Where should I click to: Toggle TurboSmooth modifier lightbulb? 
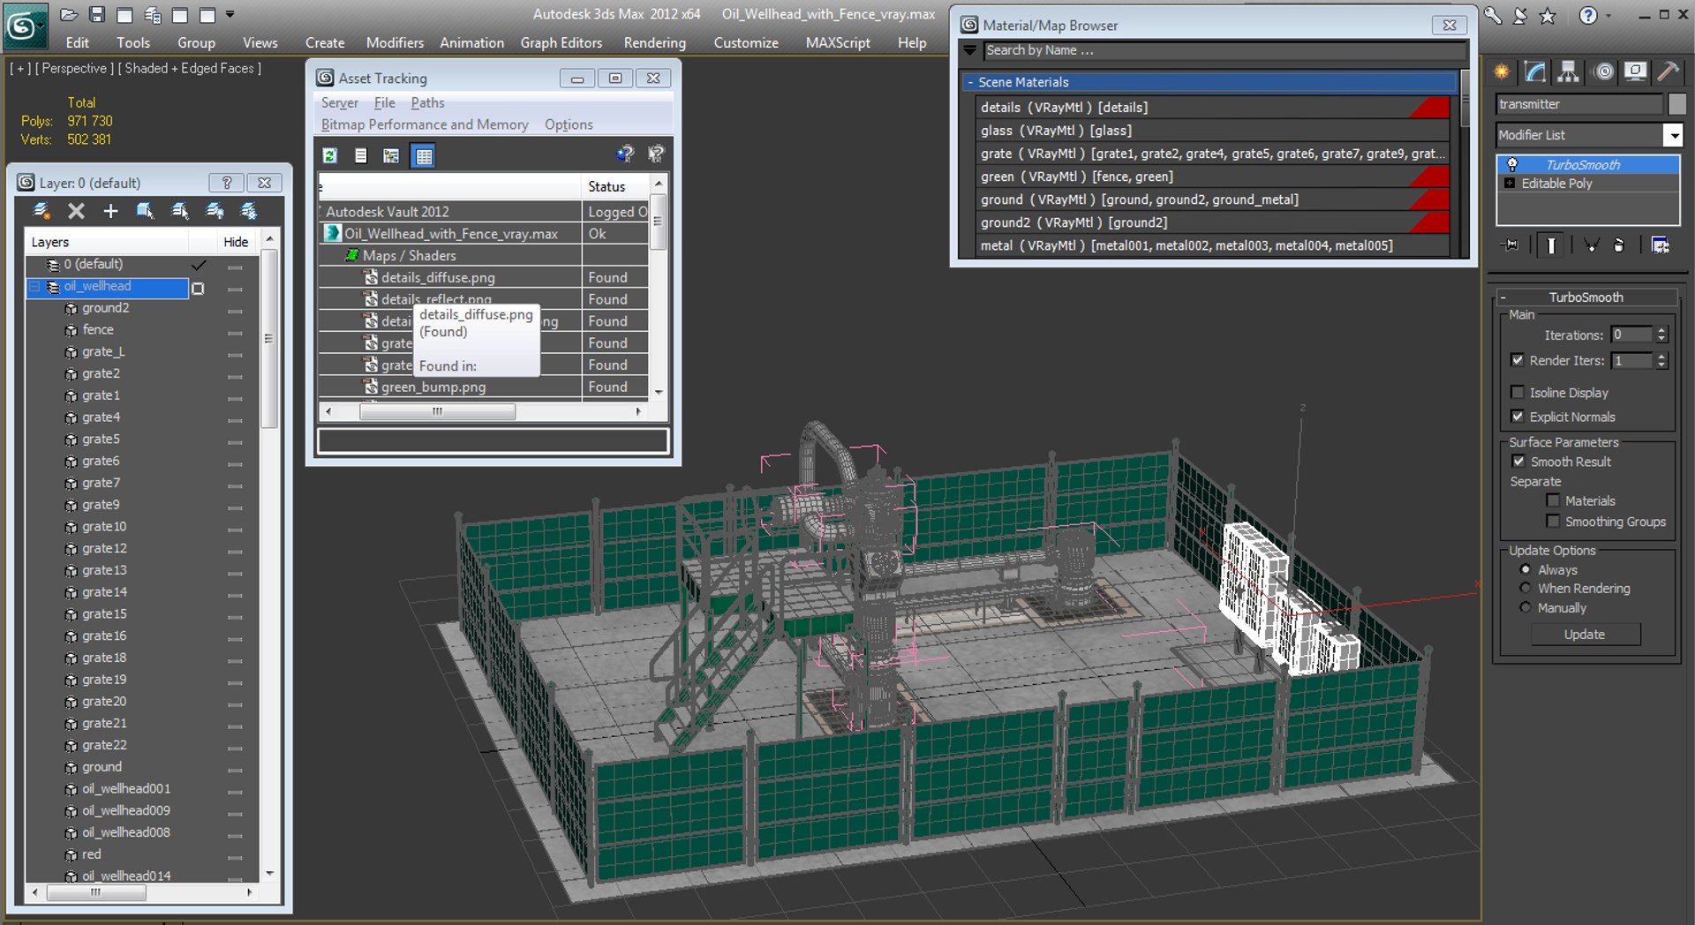click(x=1512, y=165)
